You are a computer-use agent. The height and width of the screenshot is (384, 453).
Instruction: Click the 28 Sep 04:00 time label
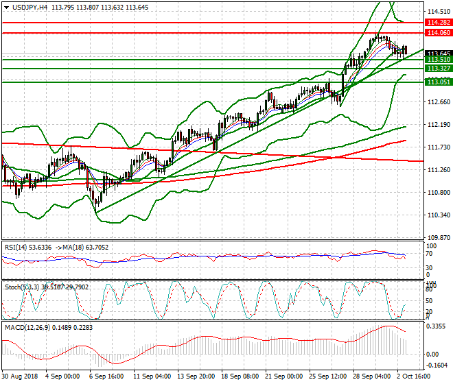coord(371,376)
